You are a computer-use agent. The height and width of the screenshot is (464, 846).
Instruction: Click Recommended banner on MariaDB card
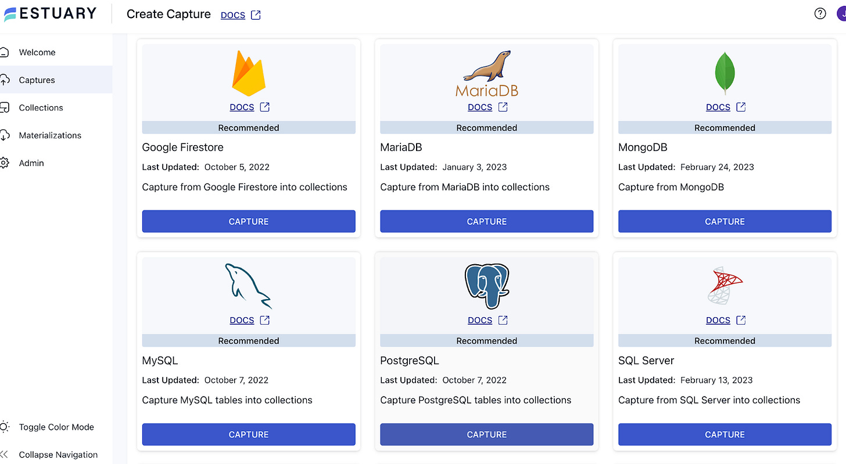tap(487, 128)
